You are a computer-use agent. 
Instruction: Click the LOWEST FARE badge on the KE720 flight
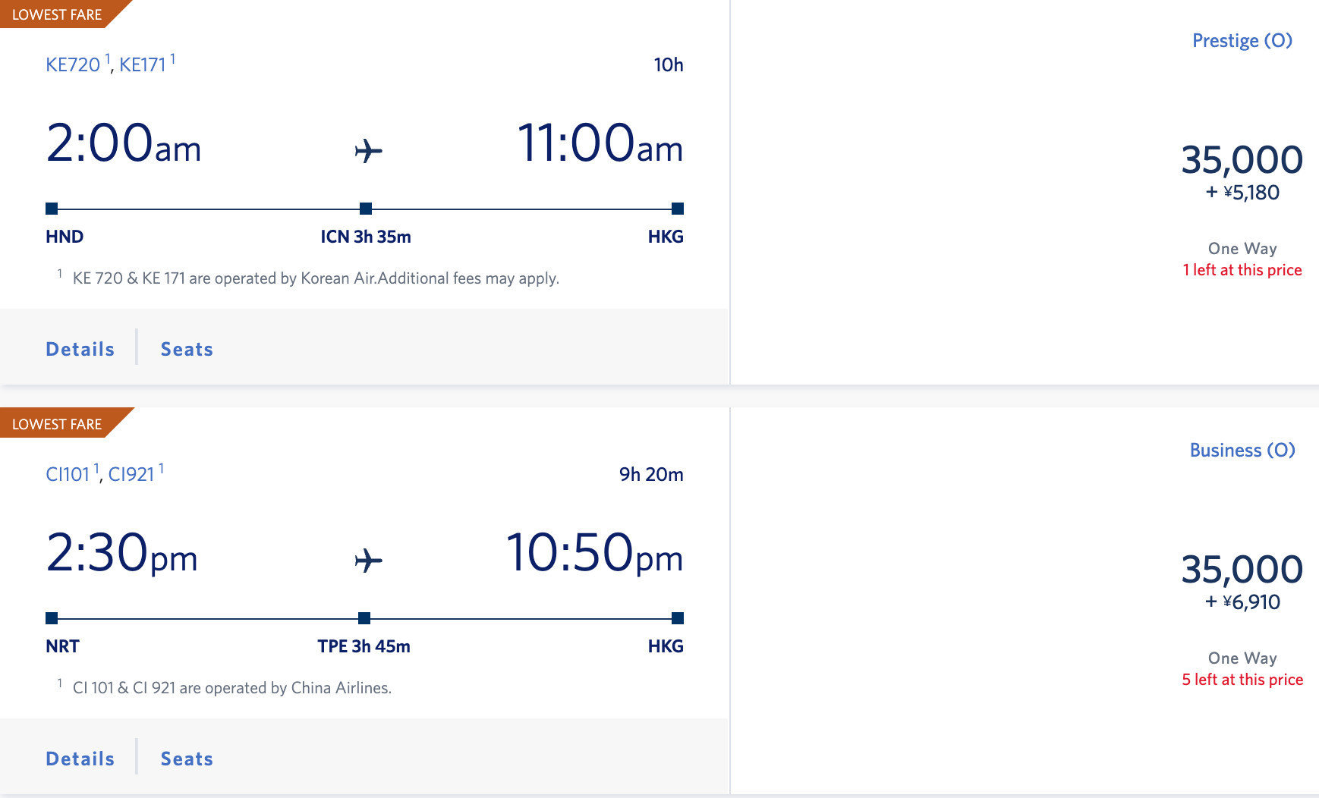pos(57,14)
